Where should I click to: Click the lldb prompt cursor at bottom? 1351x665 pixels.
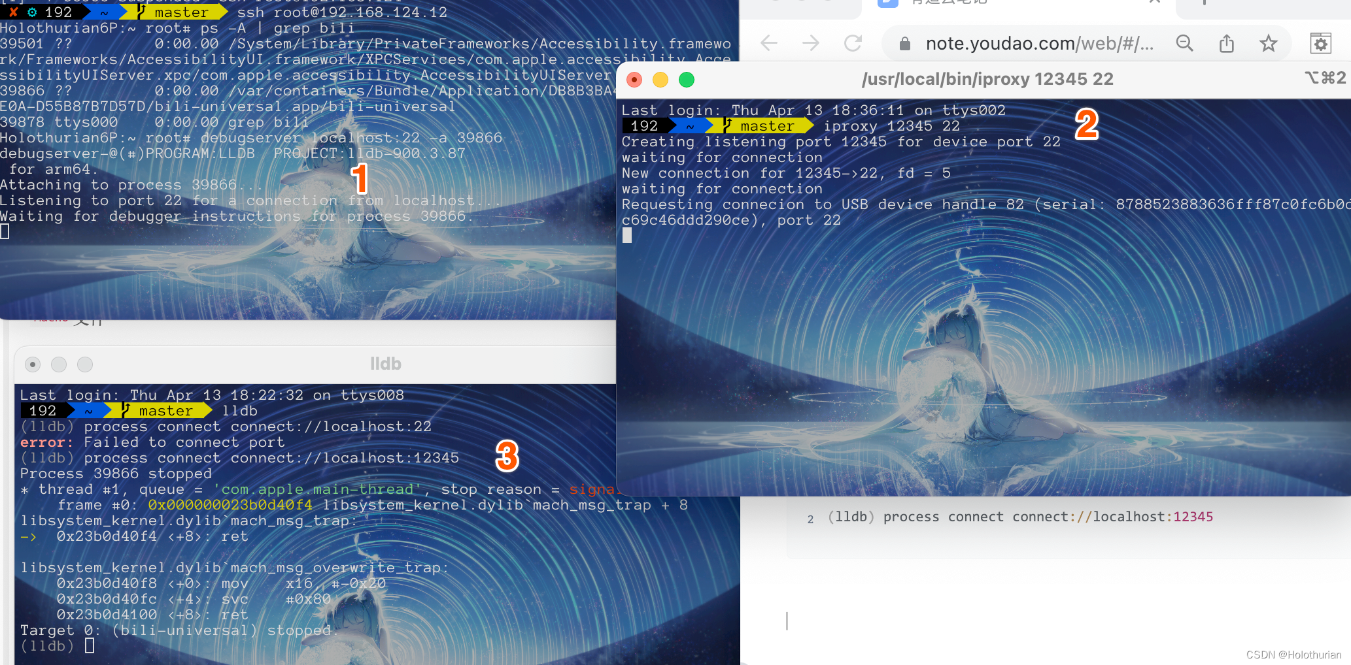point(90,646)
